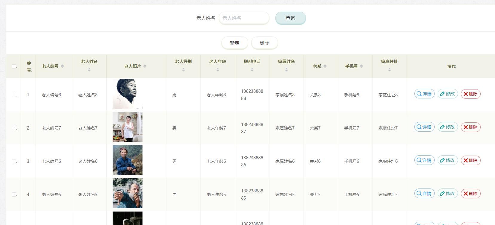Check the row checkbox for 老人编号5
The width and height of the screenshot is (495, 225).
[x=14, y=194]
